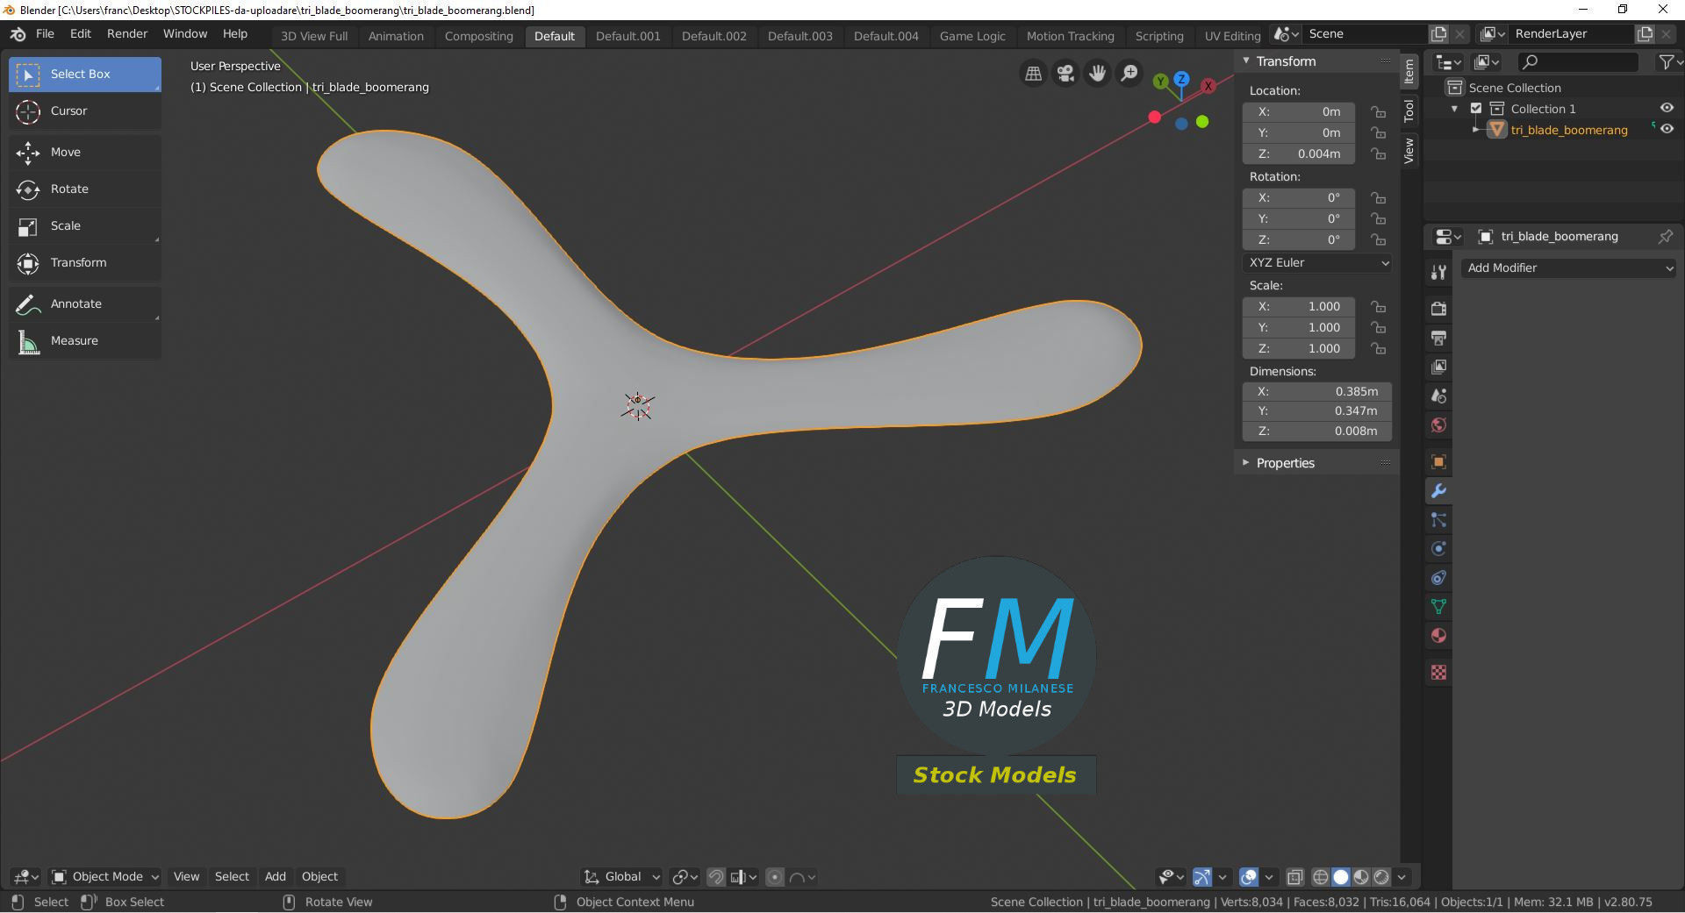The width and height of the screenshot is (1685, 913).
Task: Switch viewport to orthographic grid view icon
Action: coord(1034,74)
